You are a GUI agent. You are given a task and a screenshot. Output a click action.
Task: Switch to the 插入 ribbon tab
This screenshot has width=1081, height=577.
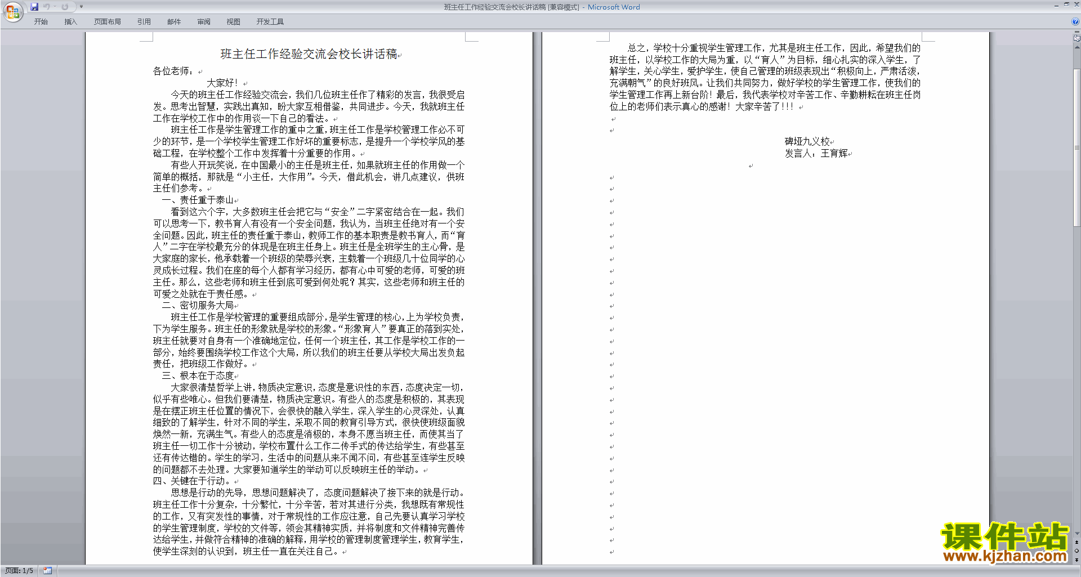pos(70,22)
